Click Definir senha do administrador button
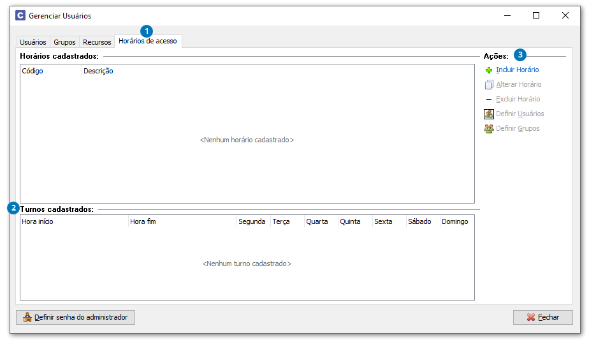This screenshot has width=589, height=342. click(x=75, y=318)
